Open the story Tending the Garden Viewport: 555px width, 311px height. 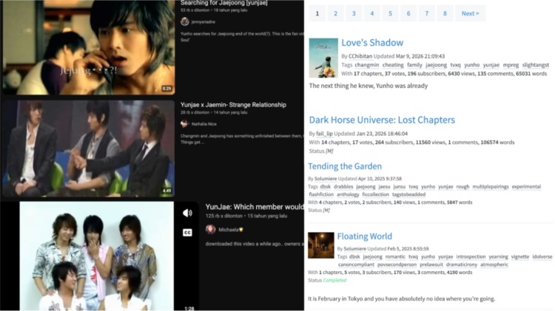345,166
